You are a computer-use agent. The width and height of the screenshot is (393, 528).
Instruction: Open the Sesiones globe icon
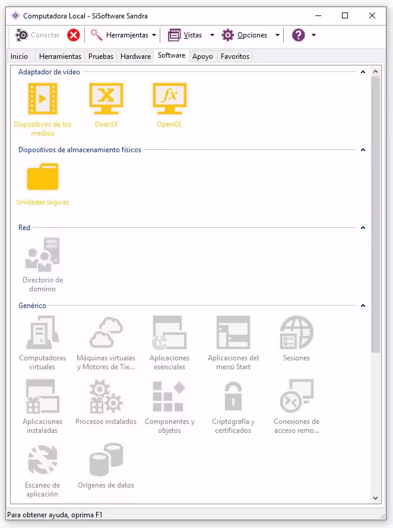pos(296,332)
